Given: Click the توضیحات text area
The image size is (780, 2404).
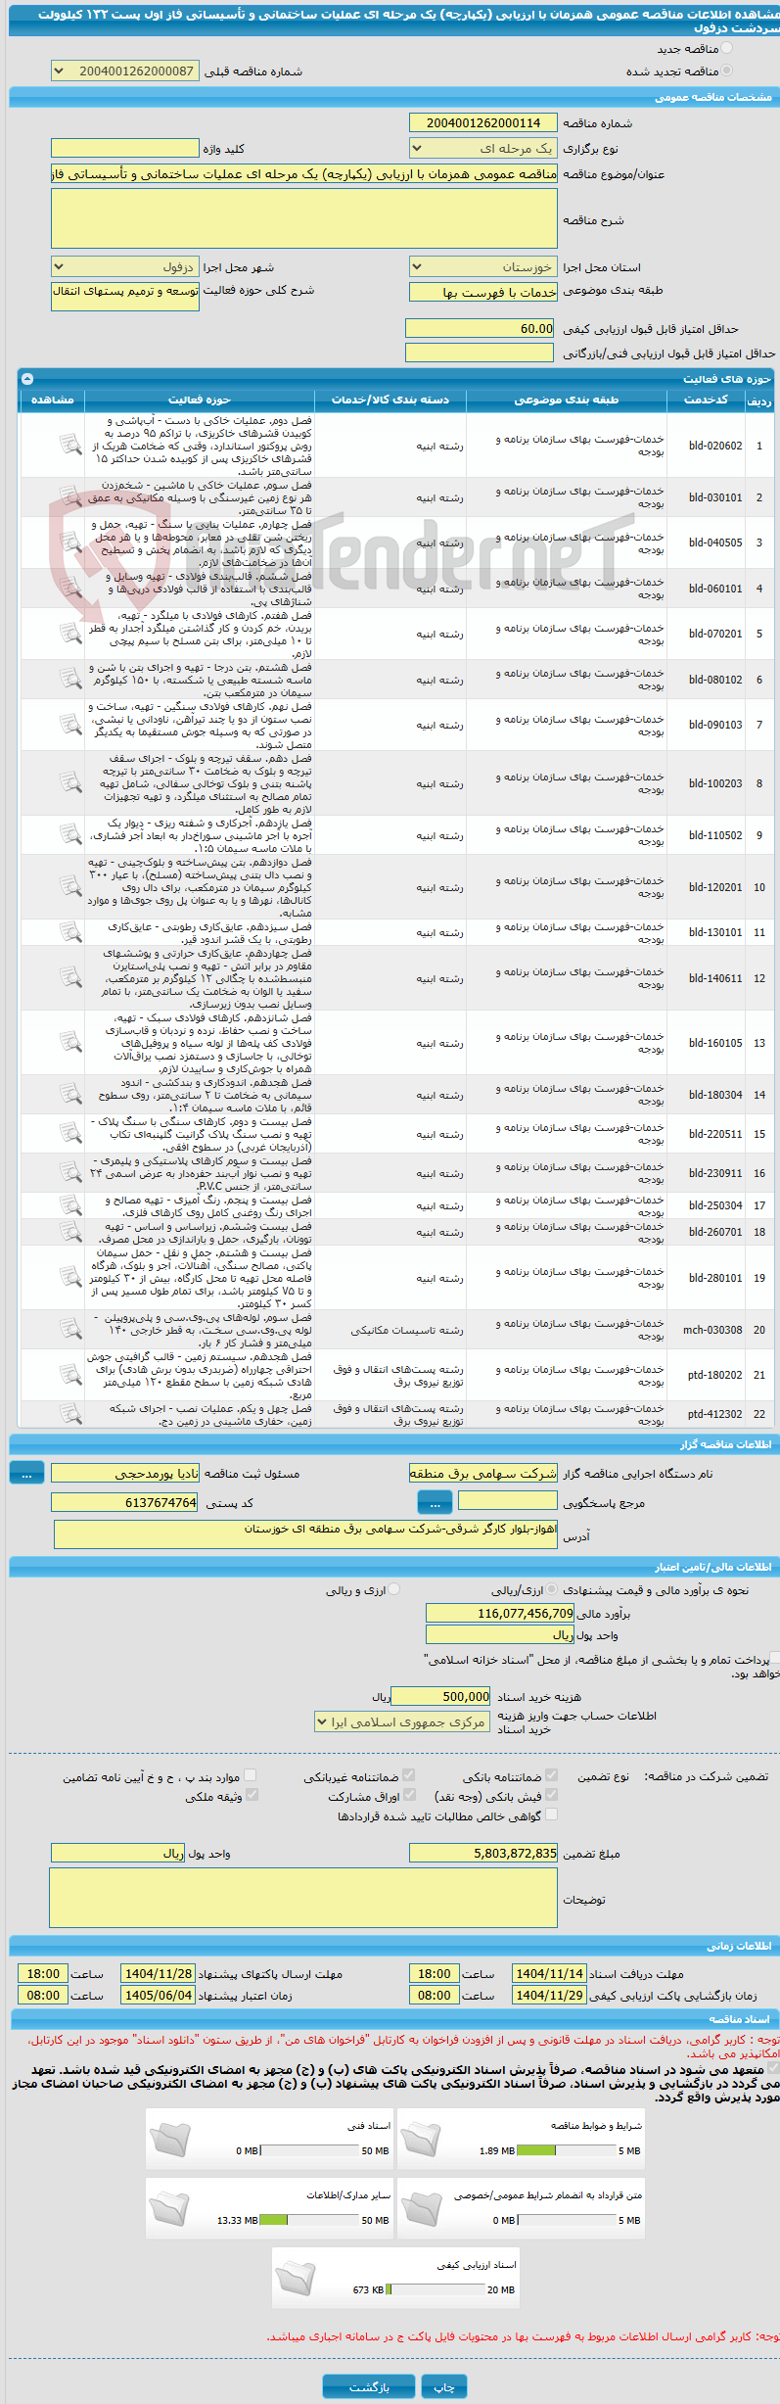Looking at the screenshot, I should coord(303,1898).
